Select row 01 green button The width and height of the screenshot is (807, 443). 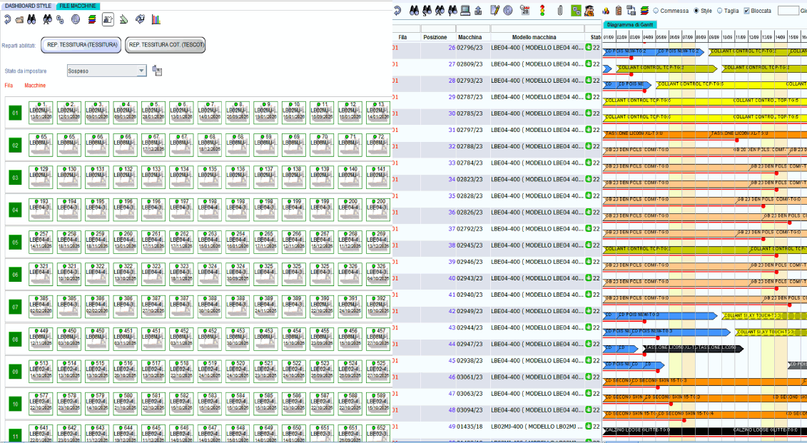[15, 113]
